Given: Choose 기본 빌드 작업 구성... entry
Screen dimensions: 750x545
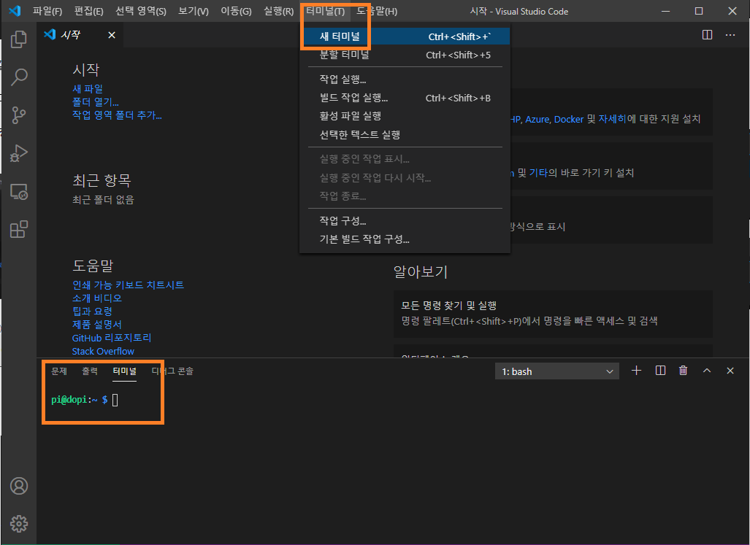Looking at the screenshot, I should pos(405,239).
